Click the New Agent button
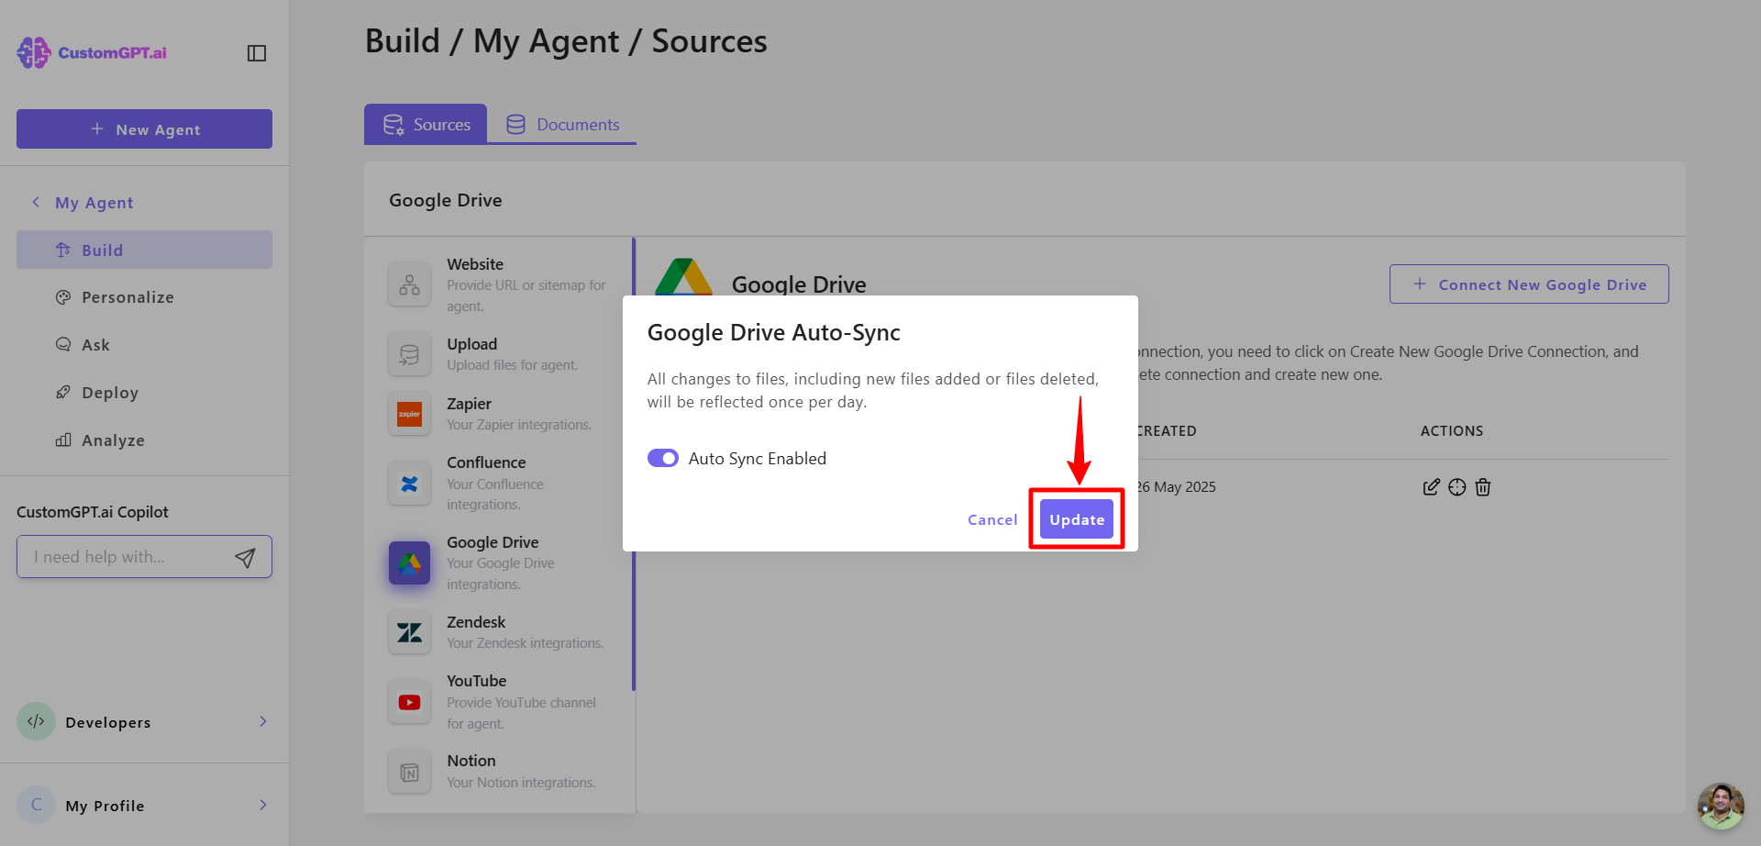Screen dimensions: 1761x846 point(144,129)
